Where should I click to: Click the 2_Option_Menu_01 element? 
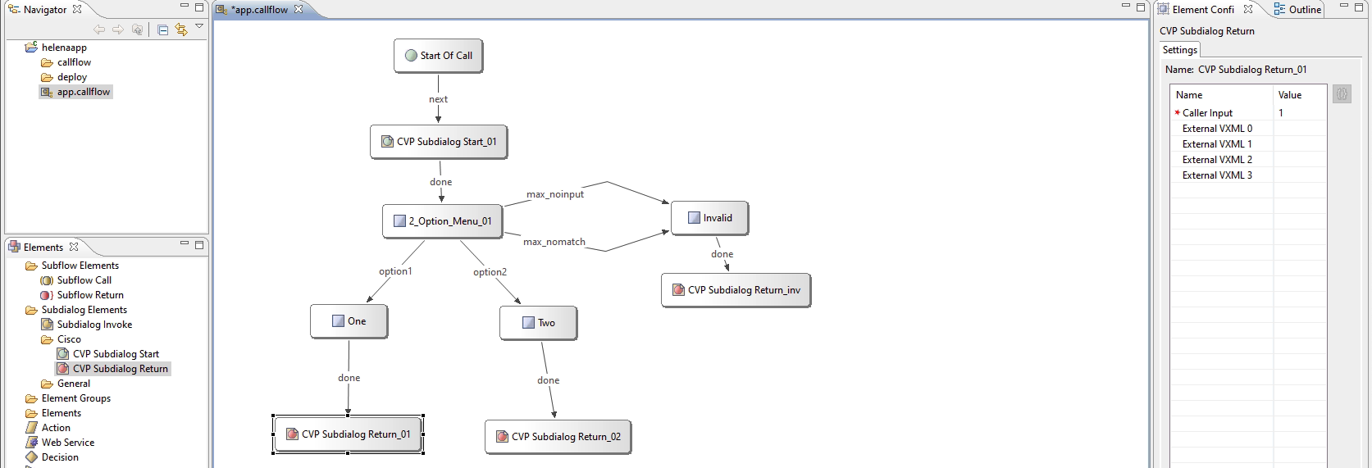pos(443,221)
